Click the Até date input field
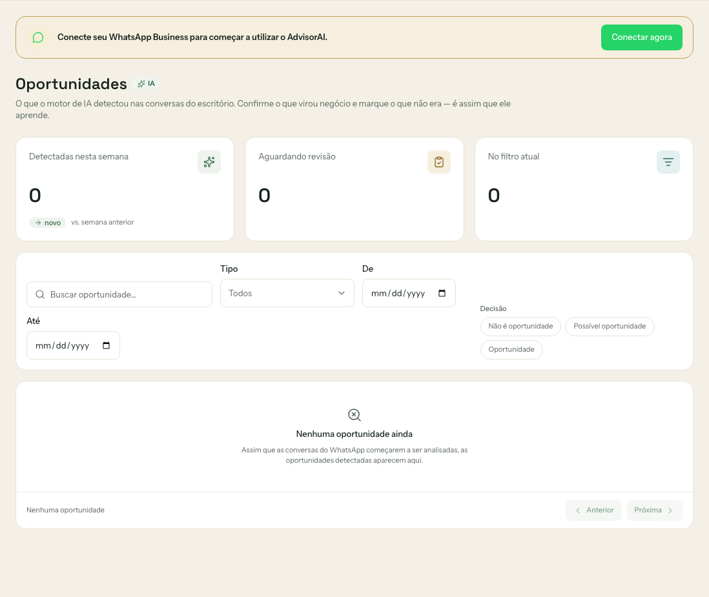Screen dimensions: 709x597 [x=73, y=346]
